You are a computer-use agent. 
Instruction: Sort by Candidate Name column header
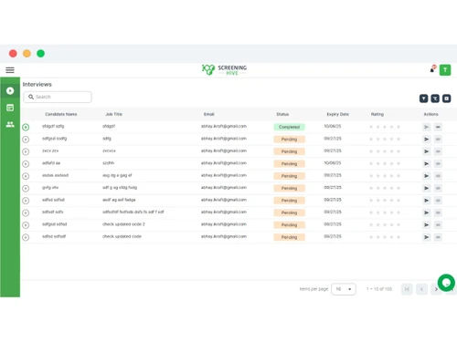[61, 114]
